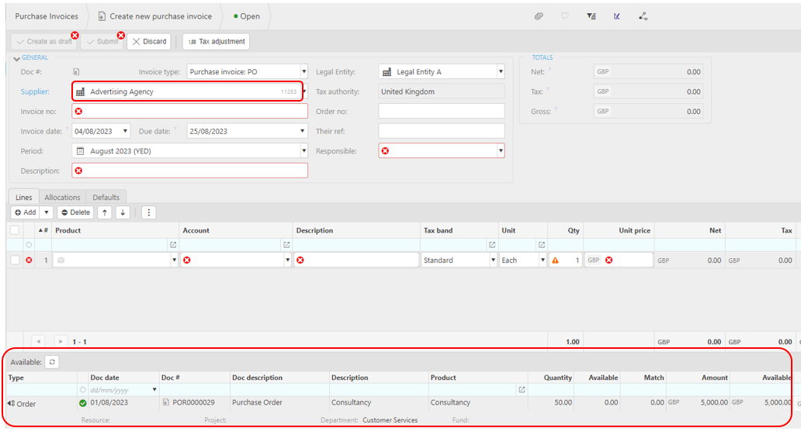Open line 1 Account dropdown arrow
Screen dimensions: 801x431
(x=288, y=260)
